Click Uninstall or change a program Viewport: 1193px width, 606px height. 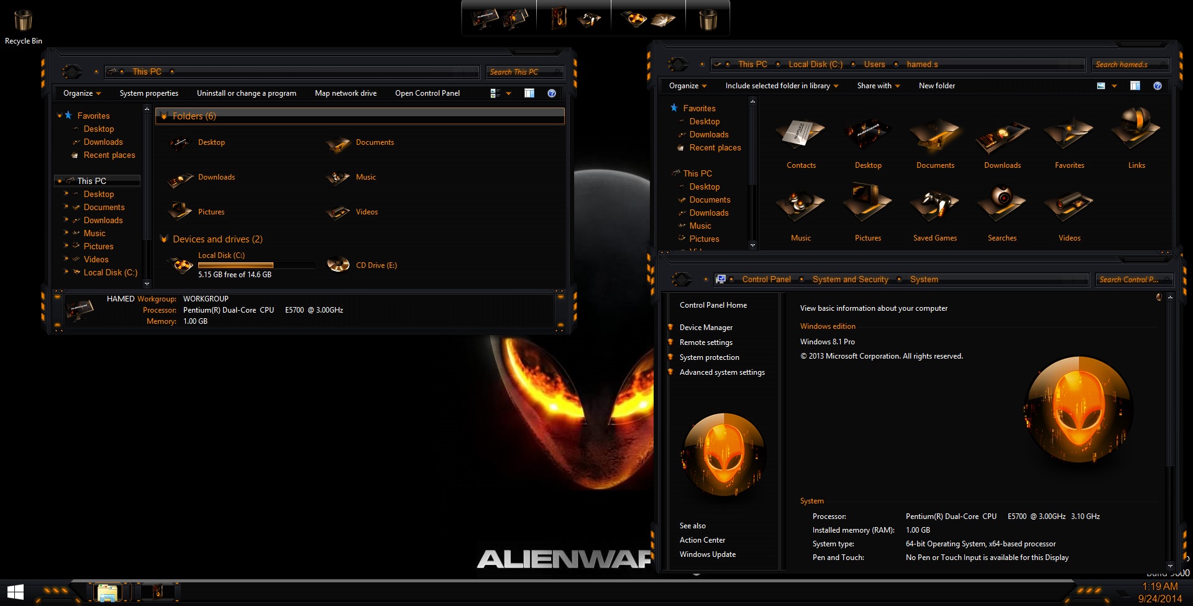246,93
